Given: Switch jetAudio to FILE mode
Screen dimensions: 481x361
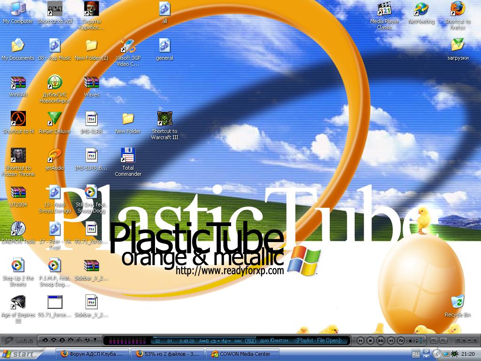Looking at the screenshot, I should [x=250, y=341].
